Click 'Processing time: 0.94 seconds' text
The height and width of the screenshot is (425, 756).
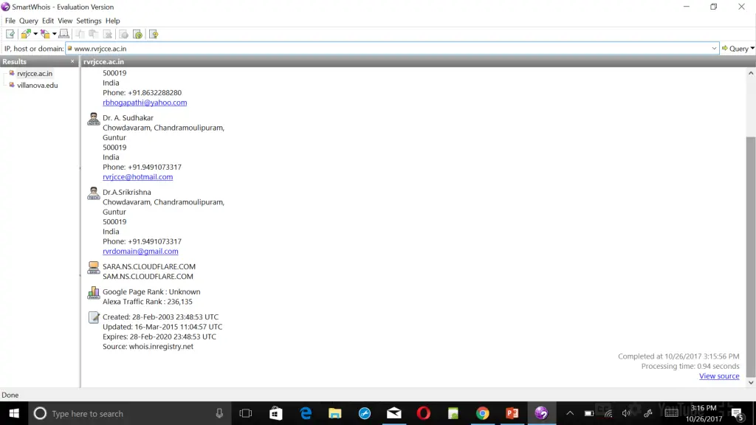[x=690, y=366]
